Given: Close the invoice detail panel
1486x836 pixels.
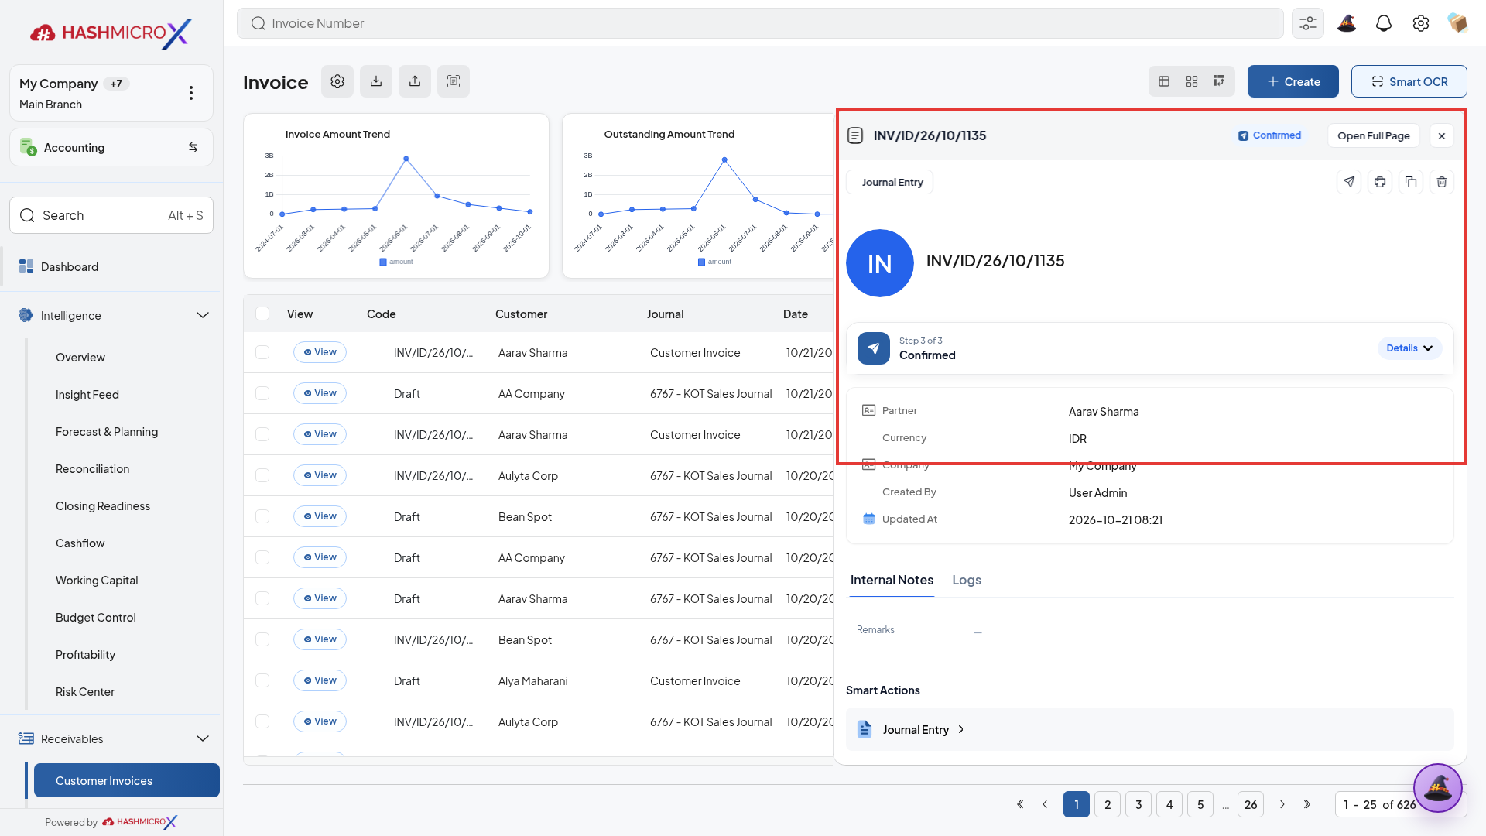Looking at the screenshot, I should (x=1442, y=135).
